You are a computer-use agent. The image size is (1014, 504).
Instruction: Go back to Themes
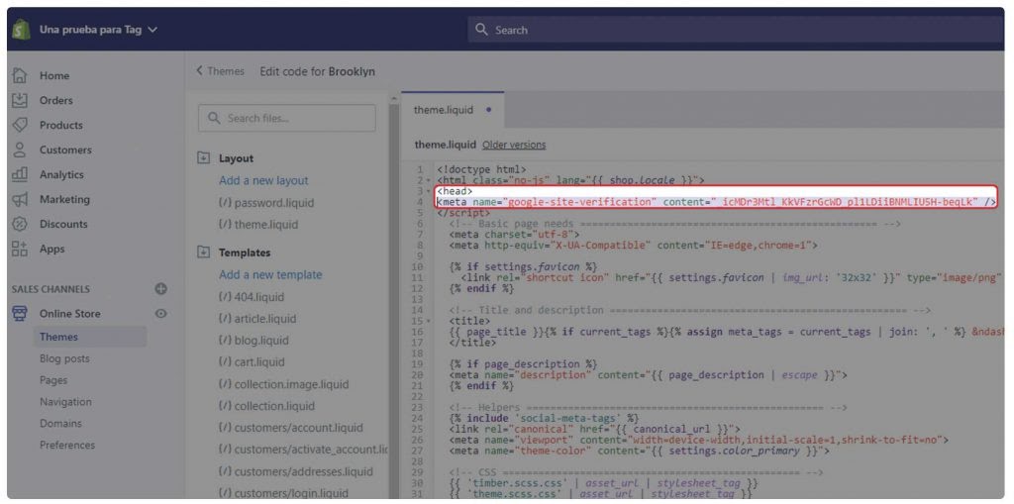click(221, 71)
